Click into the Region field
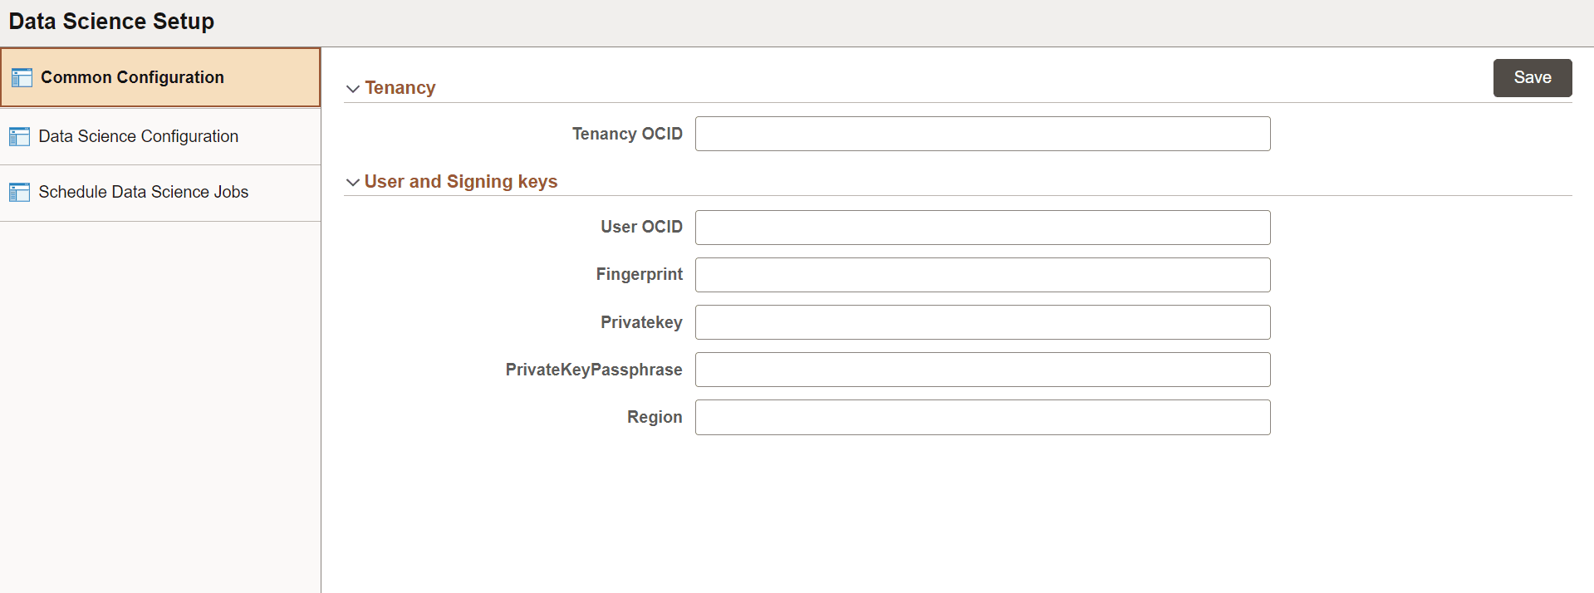 (x=983, y=417)
